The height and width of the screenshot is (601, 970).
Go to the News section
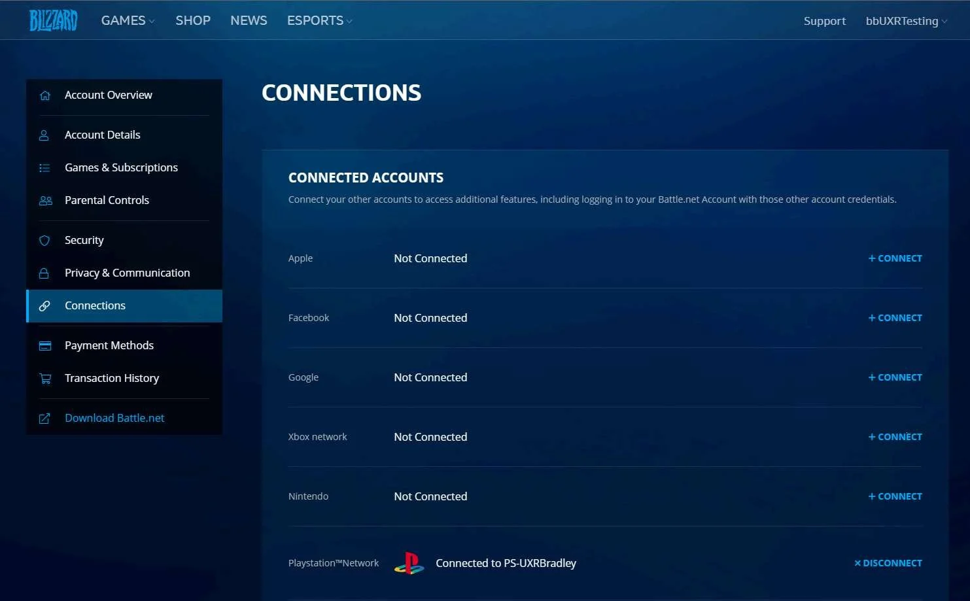(249, 20)
